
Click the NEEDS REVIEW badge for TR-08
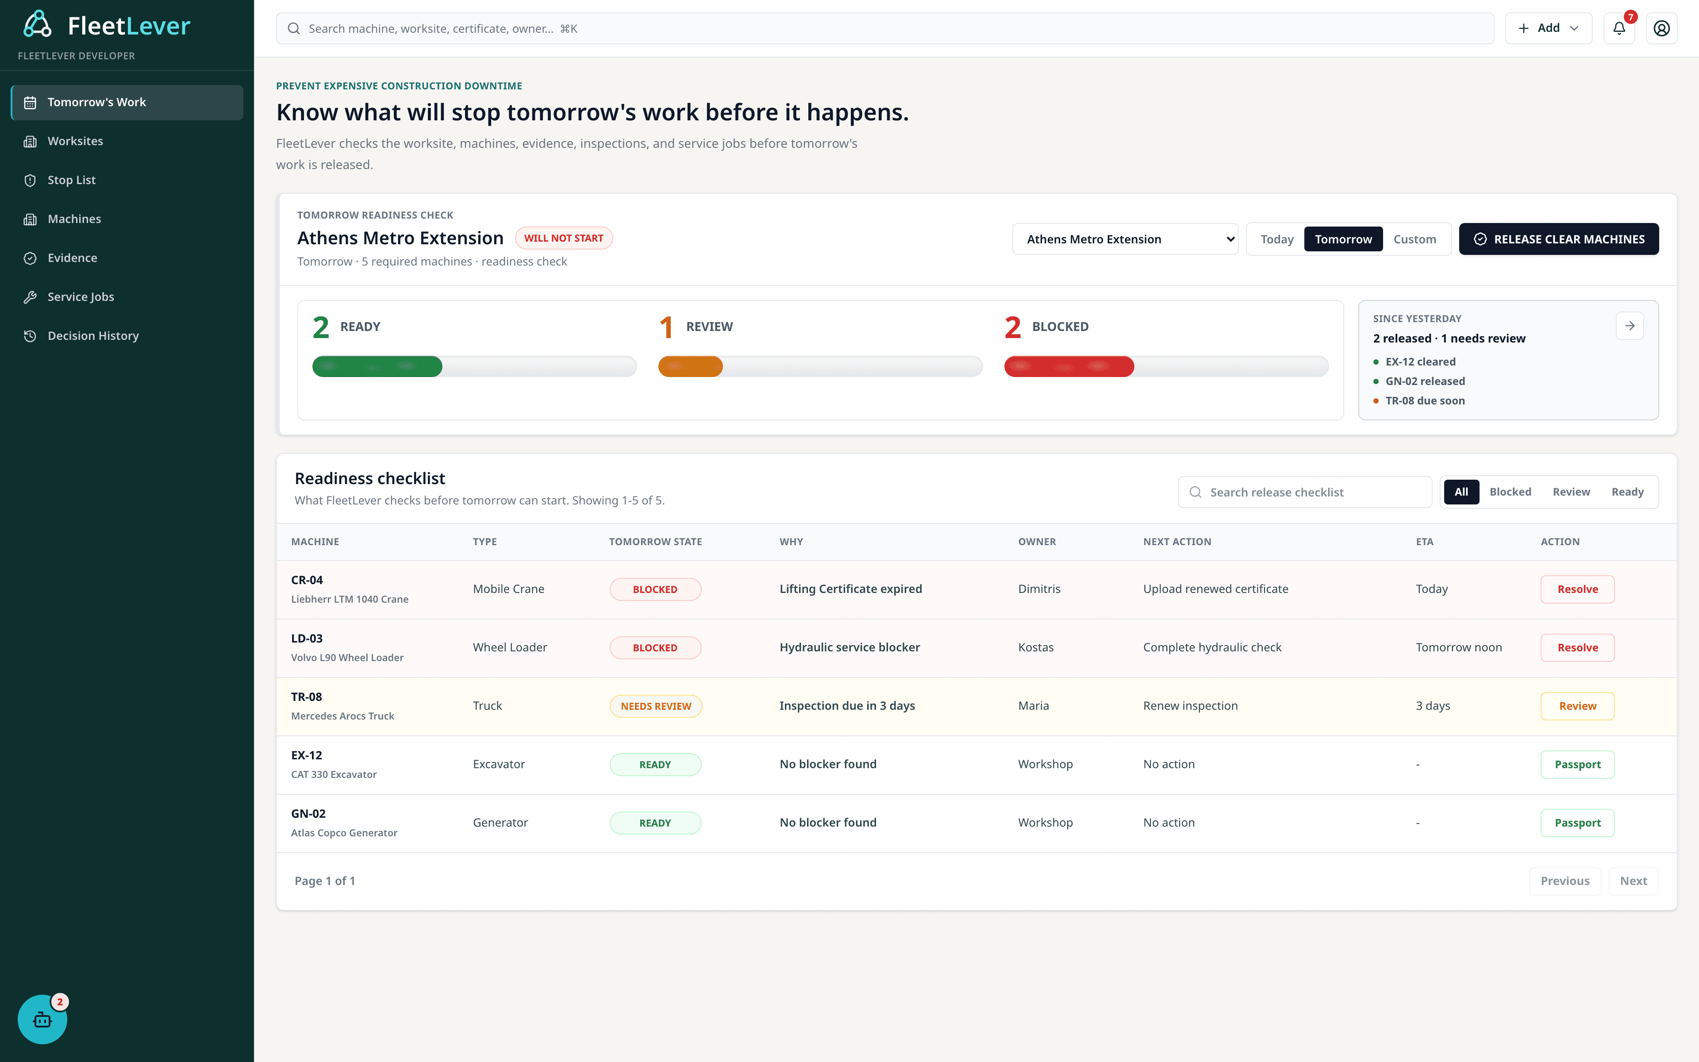[x=656, y=706]
